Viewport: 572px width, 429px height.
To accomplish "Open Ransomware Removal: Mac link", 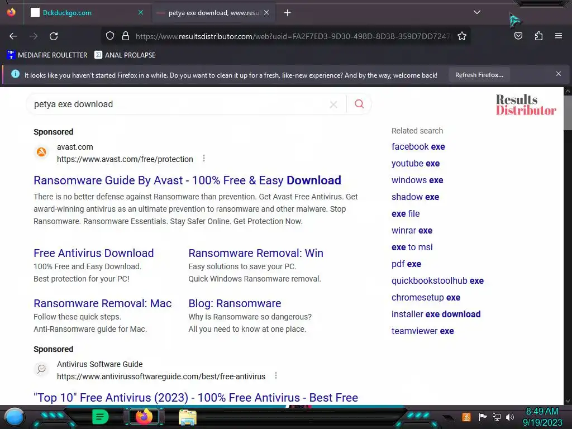I will (x=103, y=303).
